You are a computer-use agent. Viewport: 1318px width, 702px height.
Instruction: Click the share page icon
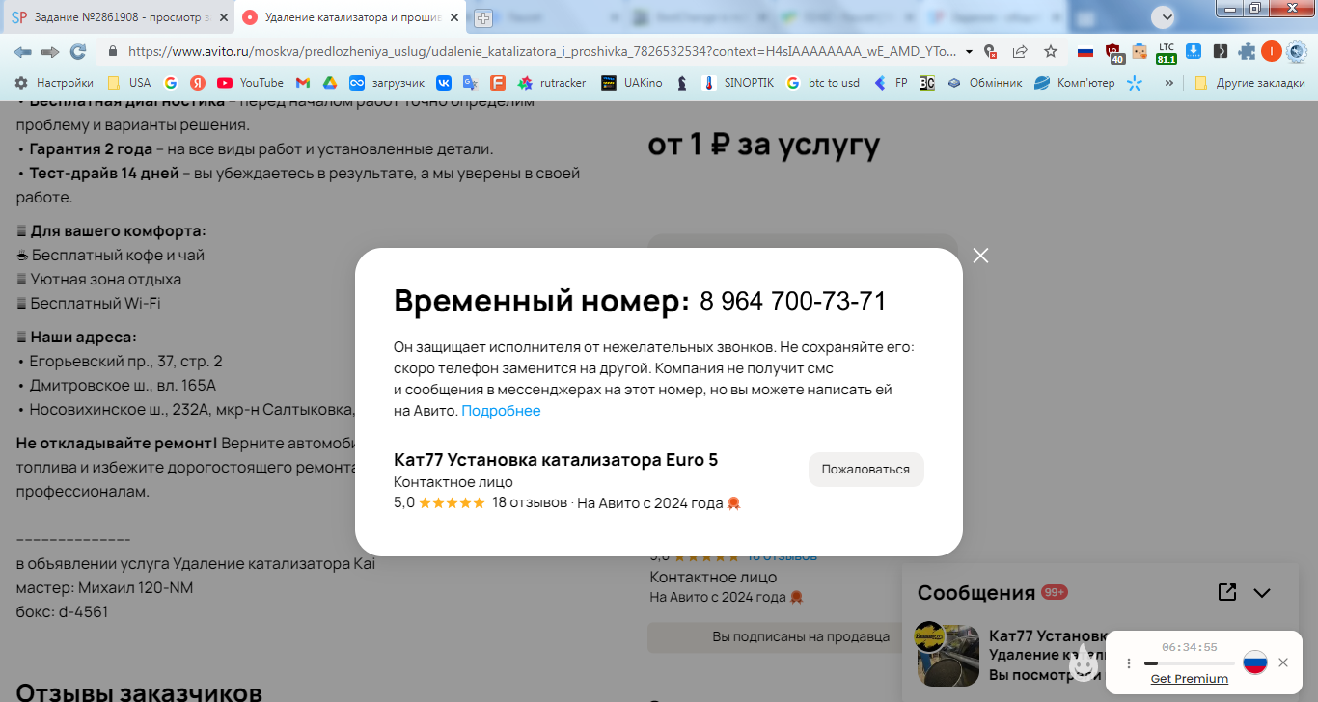pos(1020,52)
